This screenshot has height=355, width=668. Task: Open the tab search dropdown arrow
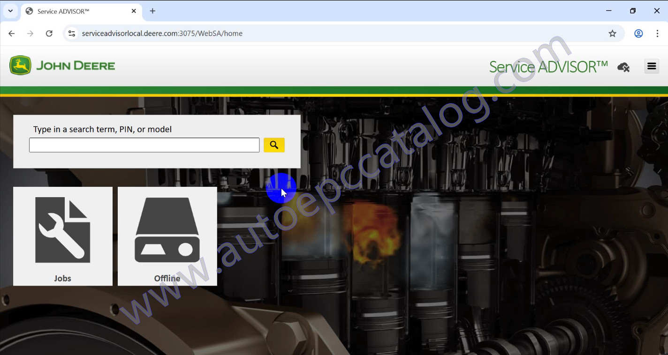[10, 10]
